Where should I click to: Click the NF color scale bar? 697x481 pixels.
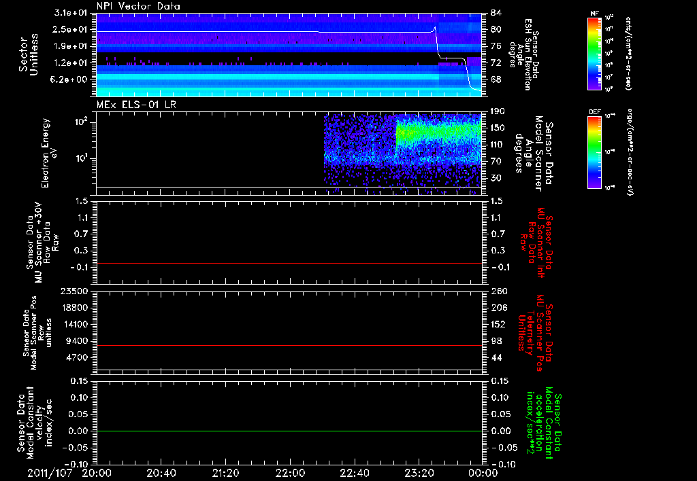(594, 54)
